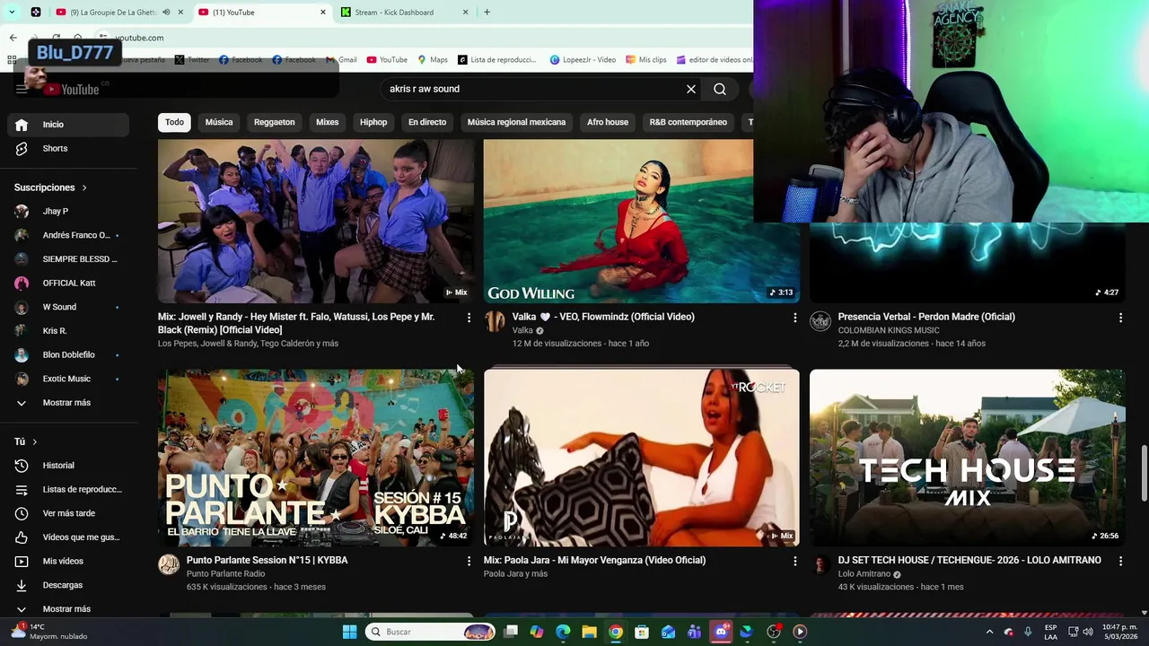Screen dimensions: 1149x646
Task: Open Google Chrome from the taskbar
Action: click(616, 632)
